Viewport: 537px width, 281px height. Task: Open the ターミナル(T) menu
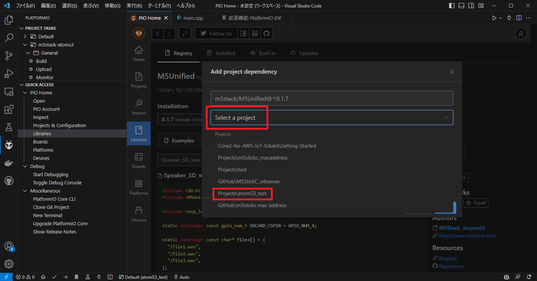click(159, 6)
